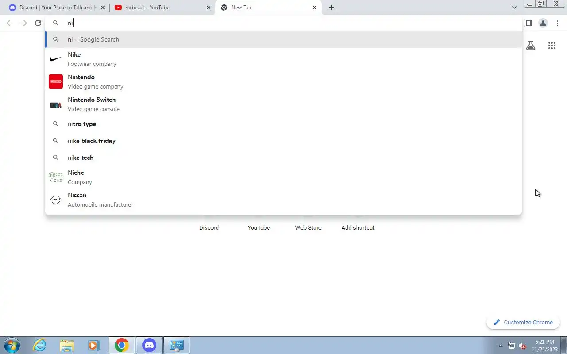Viewport: 567px width, 354px height.
Task: Open the Windows Start menu
Action: click(12, 345)
